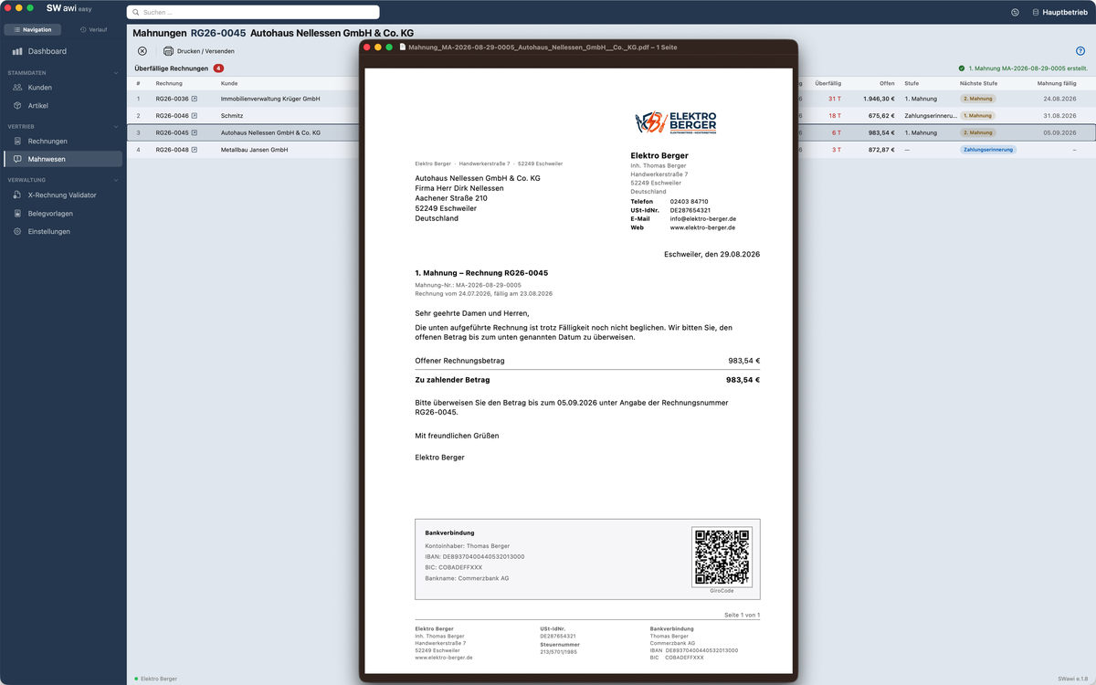The image size is (1096, 685).
Task: Open the Hauptbetrieb selector
Action: click(1059, 12)
